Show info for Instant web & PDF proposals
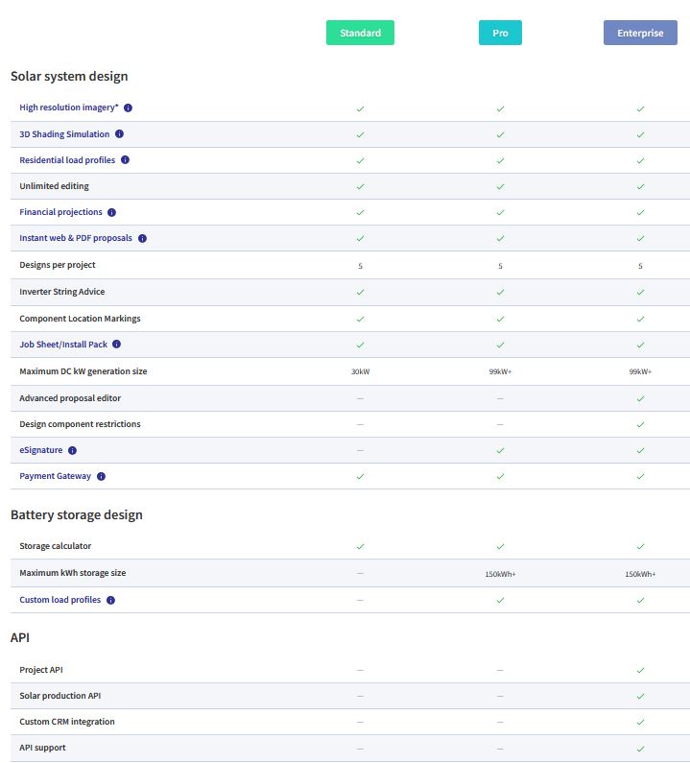Viewport: 690px width, 763px height. pos(142,238)
